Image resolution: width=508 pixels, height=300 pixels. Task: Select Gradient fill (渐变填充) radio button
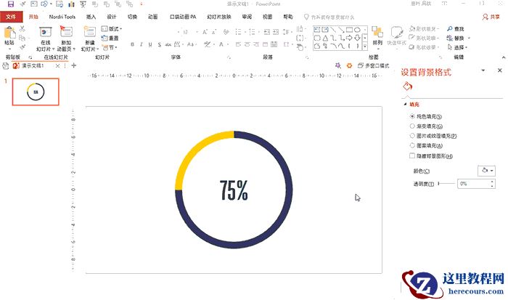(413, 126)
